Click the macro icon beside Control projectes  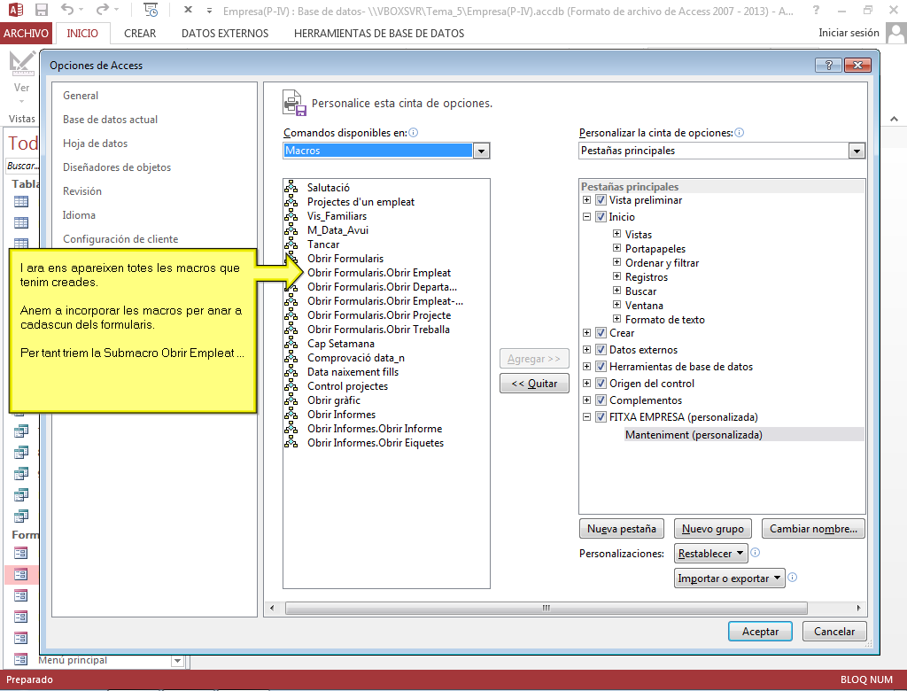291,385
